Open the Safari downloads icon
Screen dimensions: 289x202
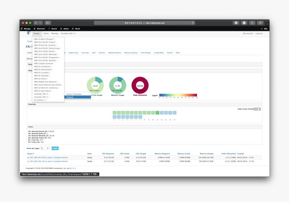coord(236,23)
